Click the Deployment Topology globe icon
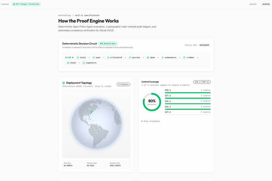 (64, 83)
